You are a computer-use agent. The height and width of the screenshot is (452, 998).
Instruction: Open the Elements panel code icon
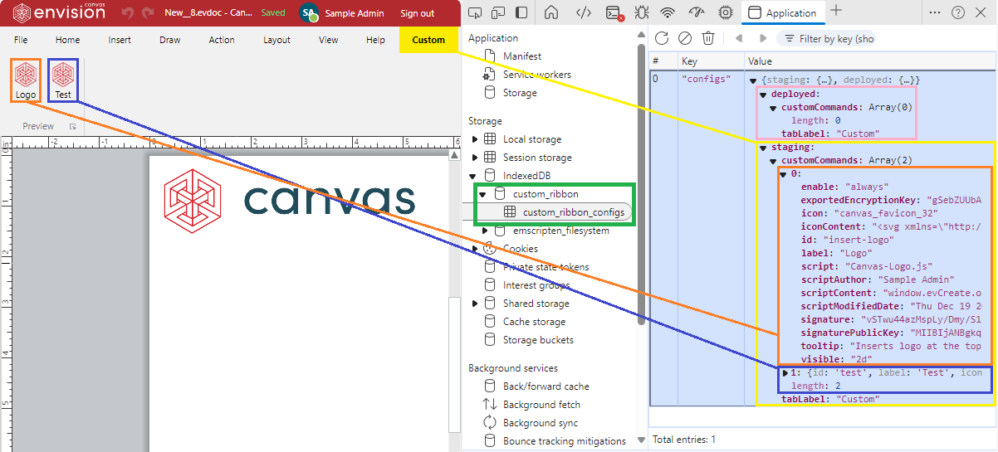click(x=583, y=12)
